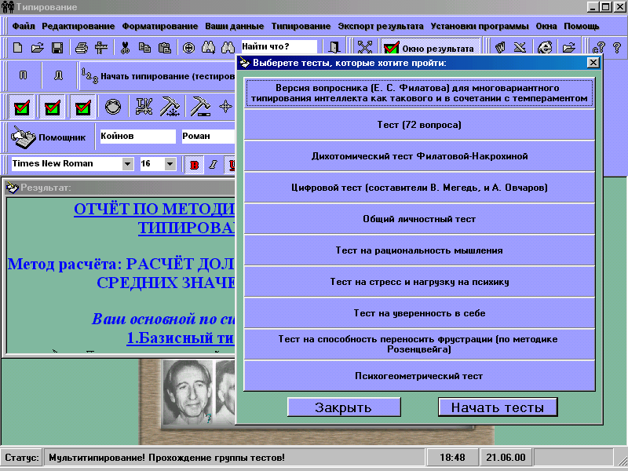Image resolution: width=628 pixels, height=471 pixels.
Task: Click the question mark help icon
Action: (617, 48)
